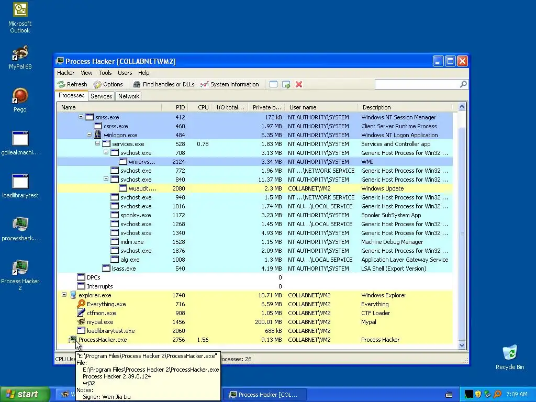Sort by the User name column header

tap(321, 107)
